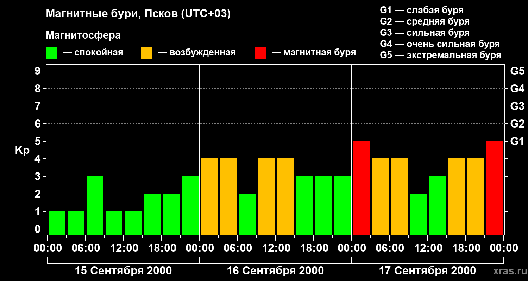528x281 pixels.
Task: Click the first red Kp 5 bar on 17 September
Action: click(x=361, y=188)
